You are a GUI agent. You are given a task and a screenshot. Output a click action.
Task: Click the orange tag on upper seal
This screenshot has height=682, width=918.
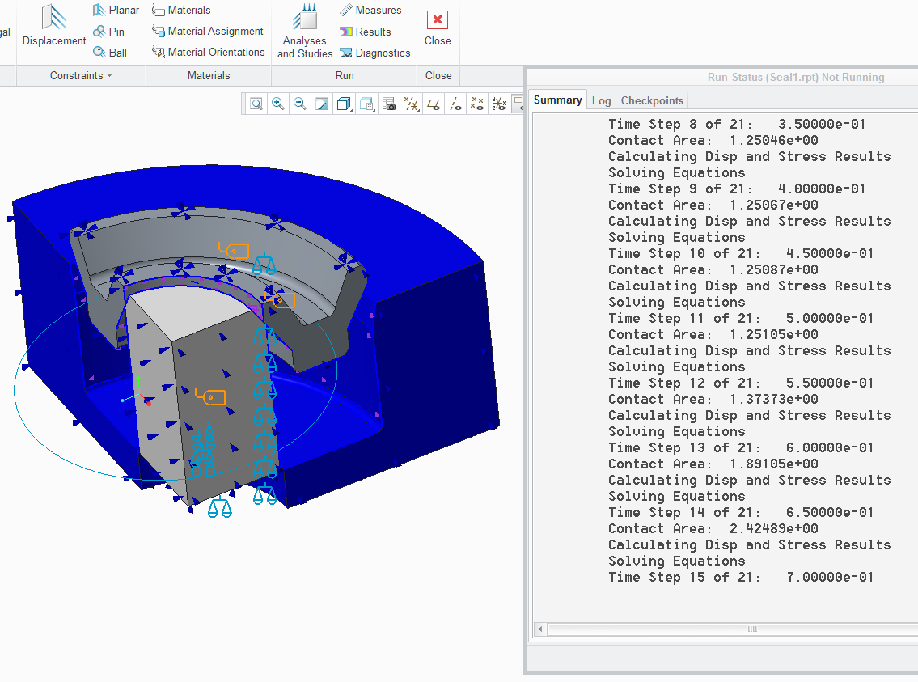pyautogui.click(x=235, y=251)
